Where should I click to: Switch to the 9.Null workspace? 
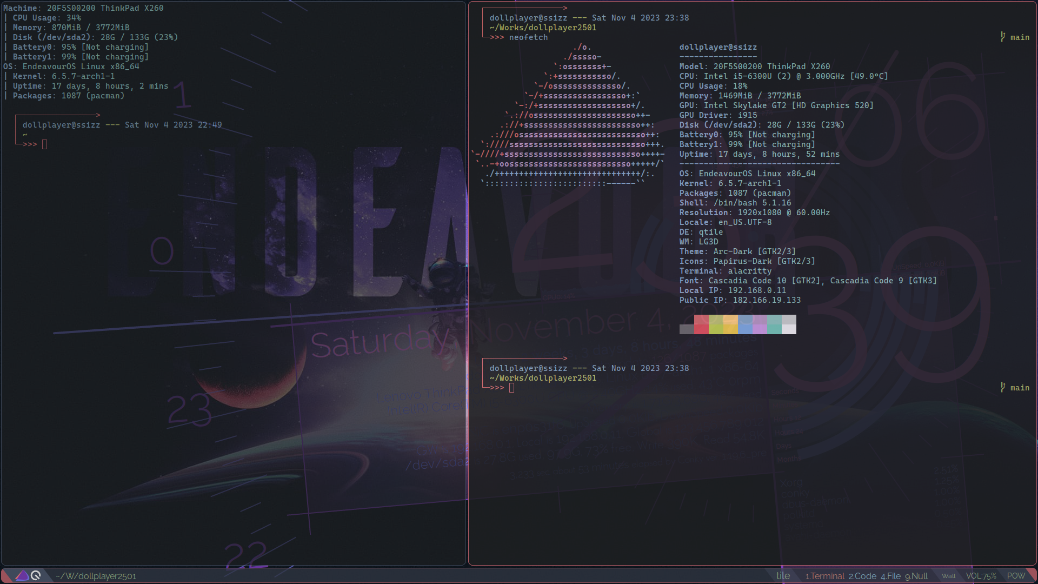pos(916,576)
